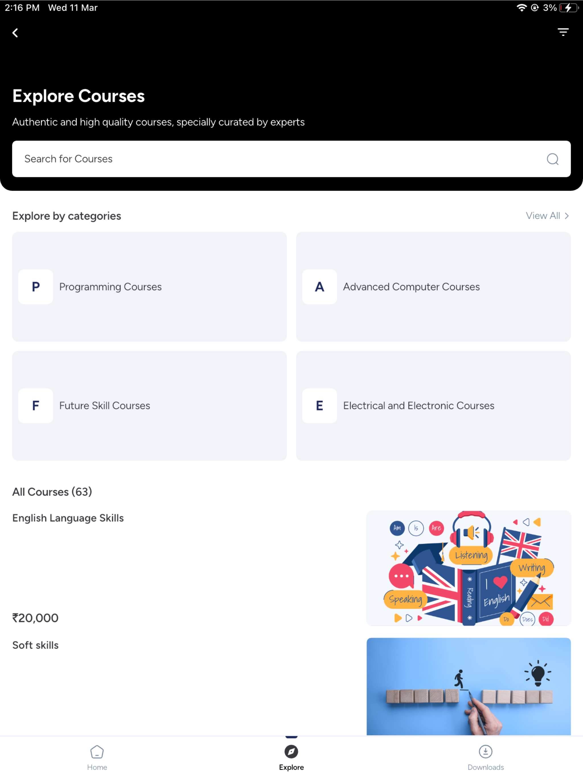Open English Language Skills course thumbnail
The image size is (583, 778).
point(468,568)
